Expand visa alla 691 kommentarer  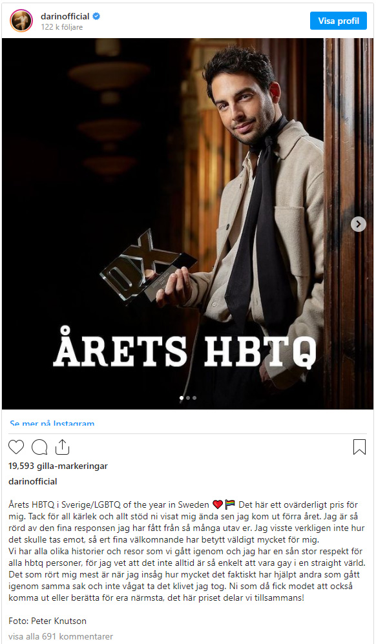[61, 636]
